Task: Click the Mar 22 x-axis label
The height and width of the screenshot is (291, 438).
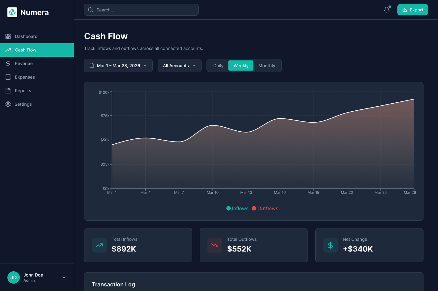Action: pyautogui.click(x=347, y=192)
